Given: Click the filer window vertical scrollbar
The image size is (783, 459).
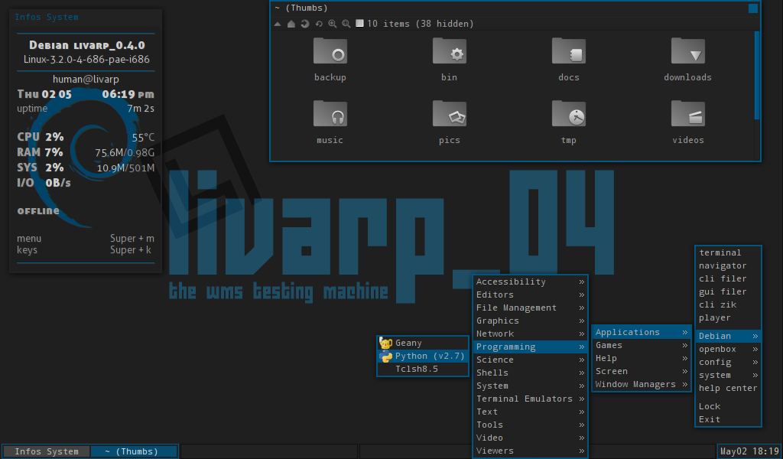Looking at the screenshot, I should (x=757, y=75).
